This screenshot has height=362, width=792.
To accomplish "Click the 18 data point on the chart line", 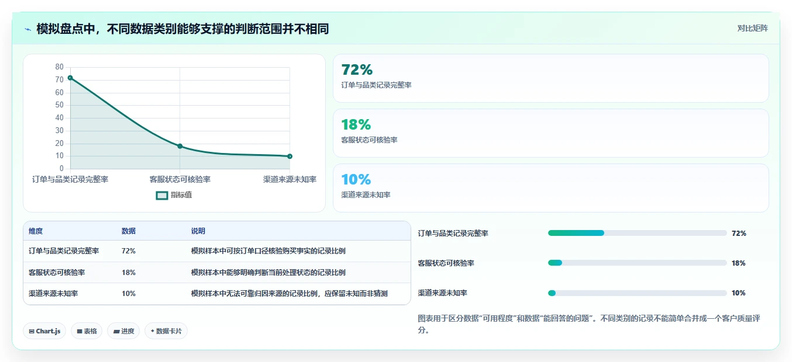I will click(180, 146).
